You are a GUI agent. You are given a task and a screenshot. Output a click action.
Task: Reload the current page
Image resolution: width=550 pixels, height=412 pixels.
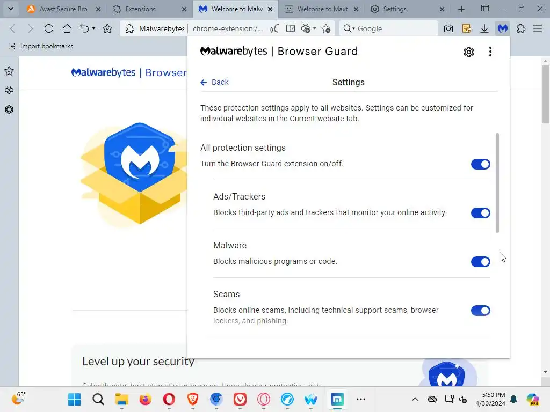click(x=49, y=28)
